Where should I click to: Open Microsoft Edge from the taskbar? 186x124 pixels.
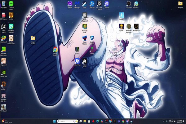tap(98, 121)
